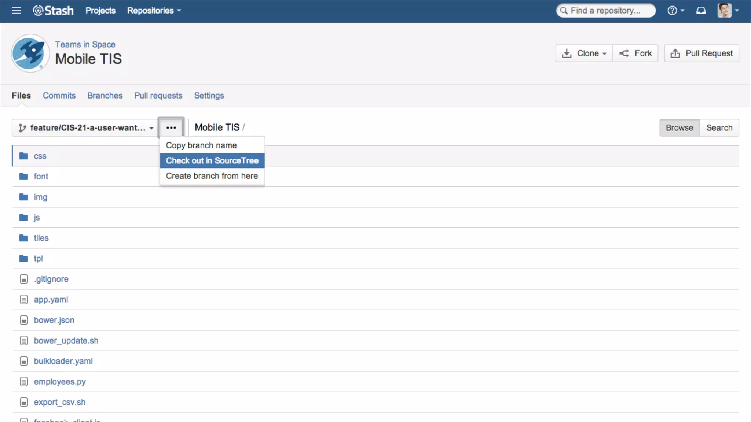Click the .gitignore file icon
751x422 pixels.
tap(23, 279)
